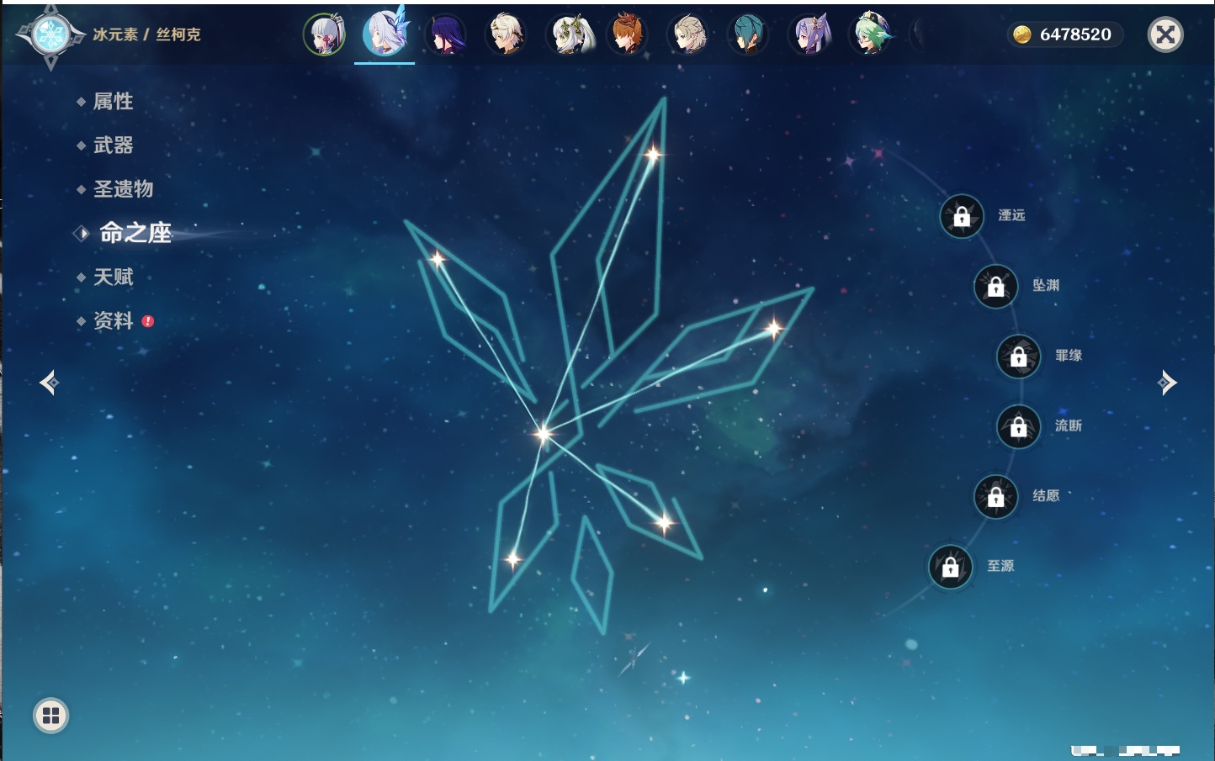Click the rightmost star of the constellation

click(773, 328)
